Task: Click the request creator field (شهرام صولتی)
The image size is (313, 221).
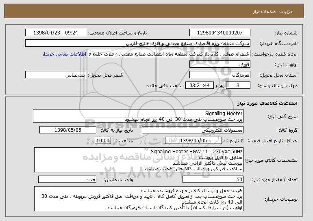Action: (x=169, y=54)
